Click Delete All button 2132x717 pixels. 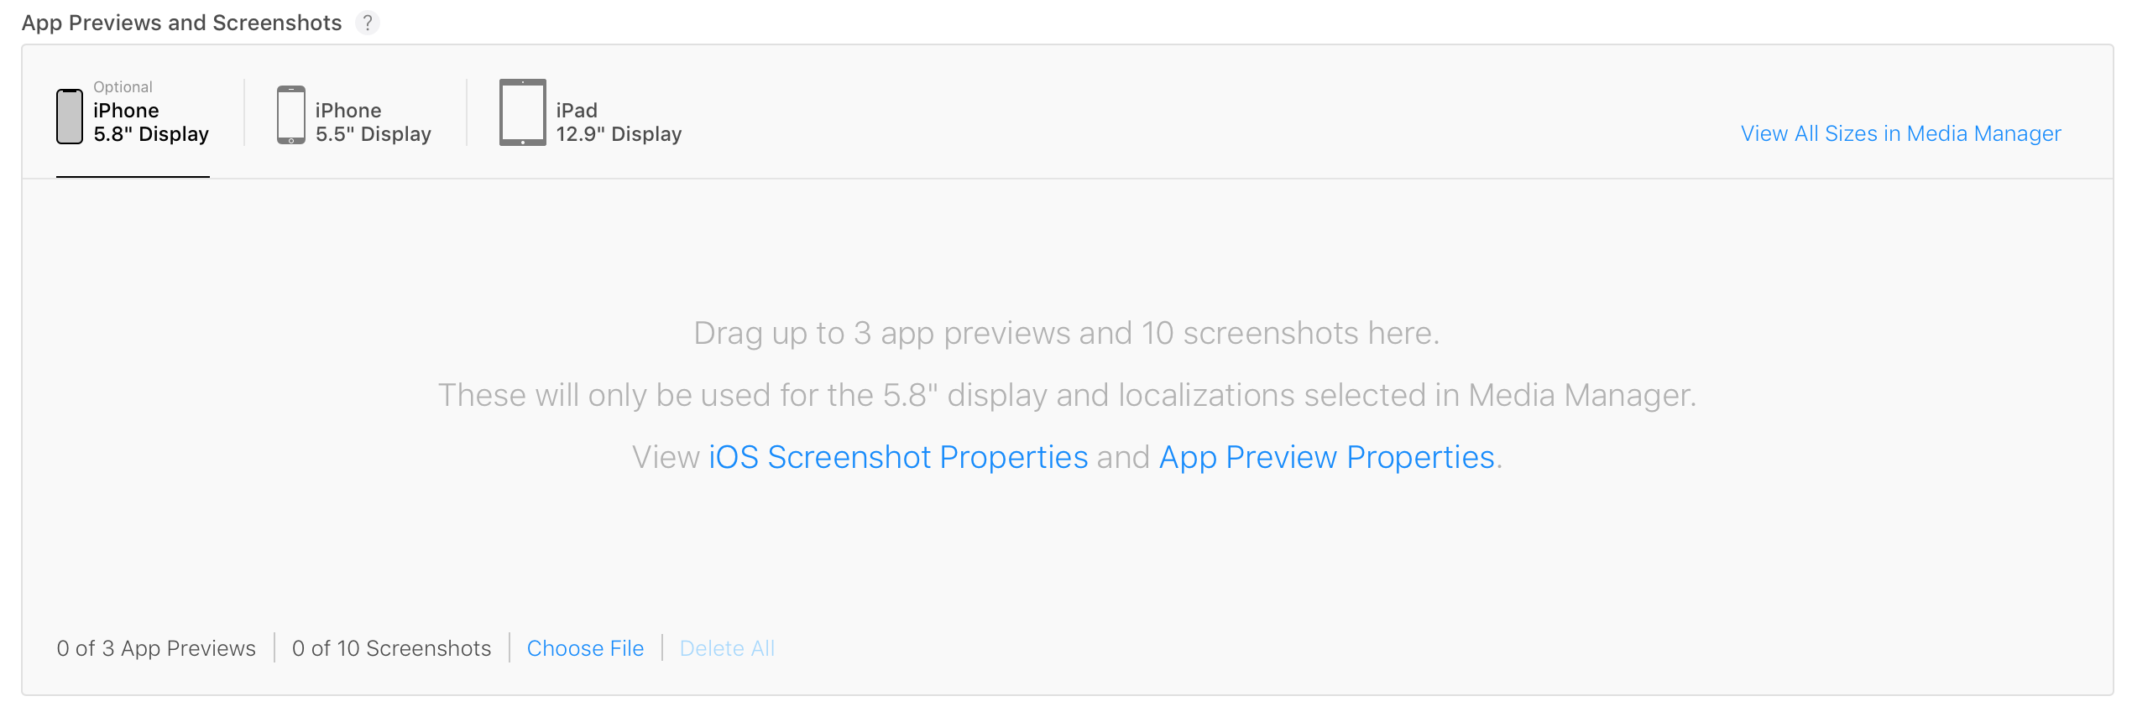click(727, 648)
